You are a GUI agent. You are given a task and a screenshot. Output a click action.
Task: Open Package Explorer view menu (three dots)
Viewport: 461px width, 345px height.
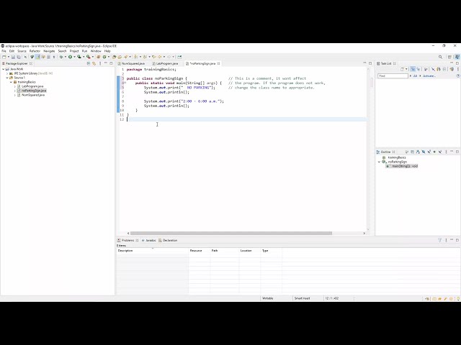(100, 63)
